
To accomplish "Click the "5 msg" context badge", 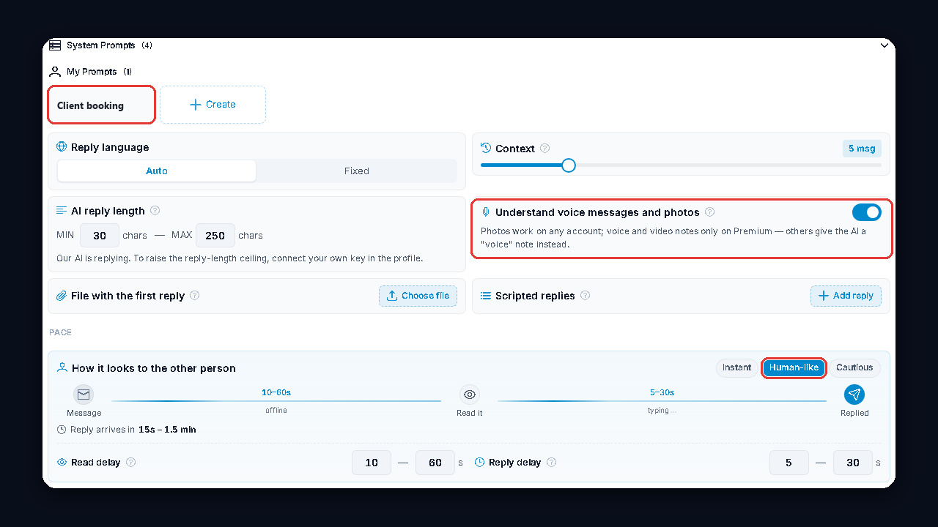I will pos(862,149).
